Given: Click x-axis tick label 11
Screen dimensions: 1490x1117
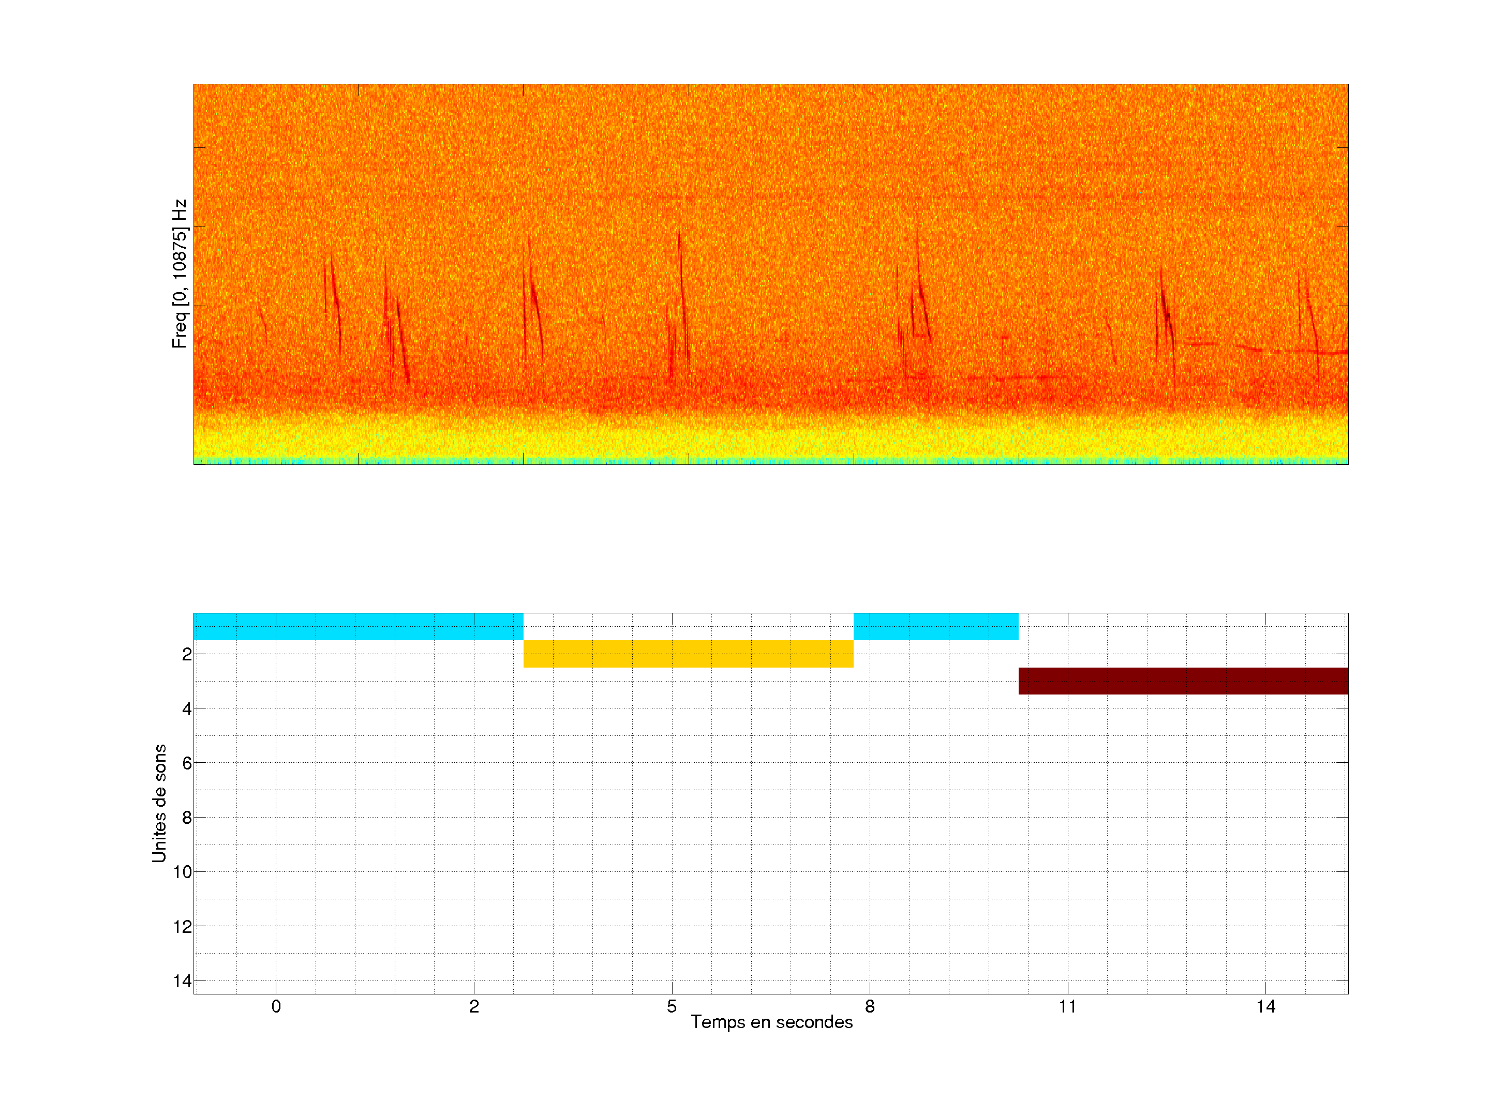Looking at the screenshot, I should tap(1067, 1006).
